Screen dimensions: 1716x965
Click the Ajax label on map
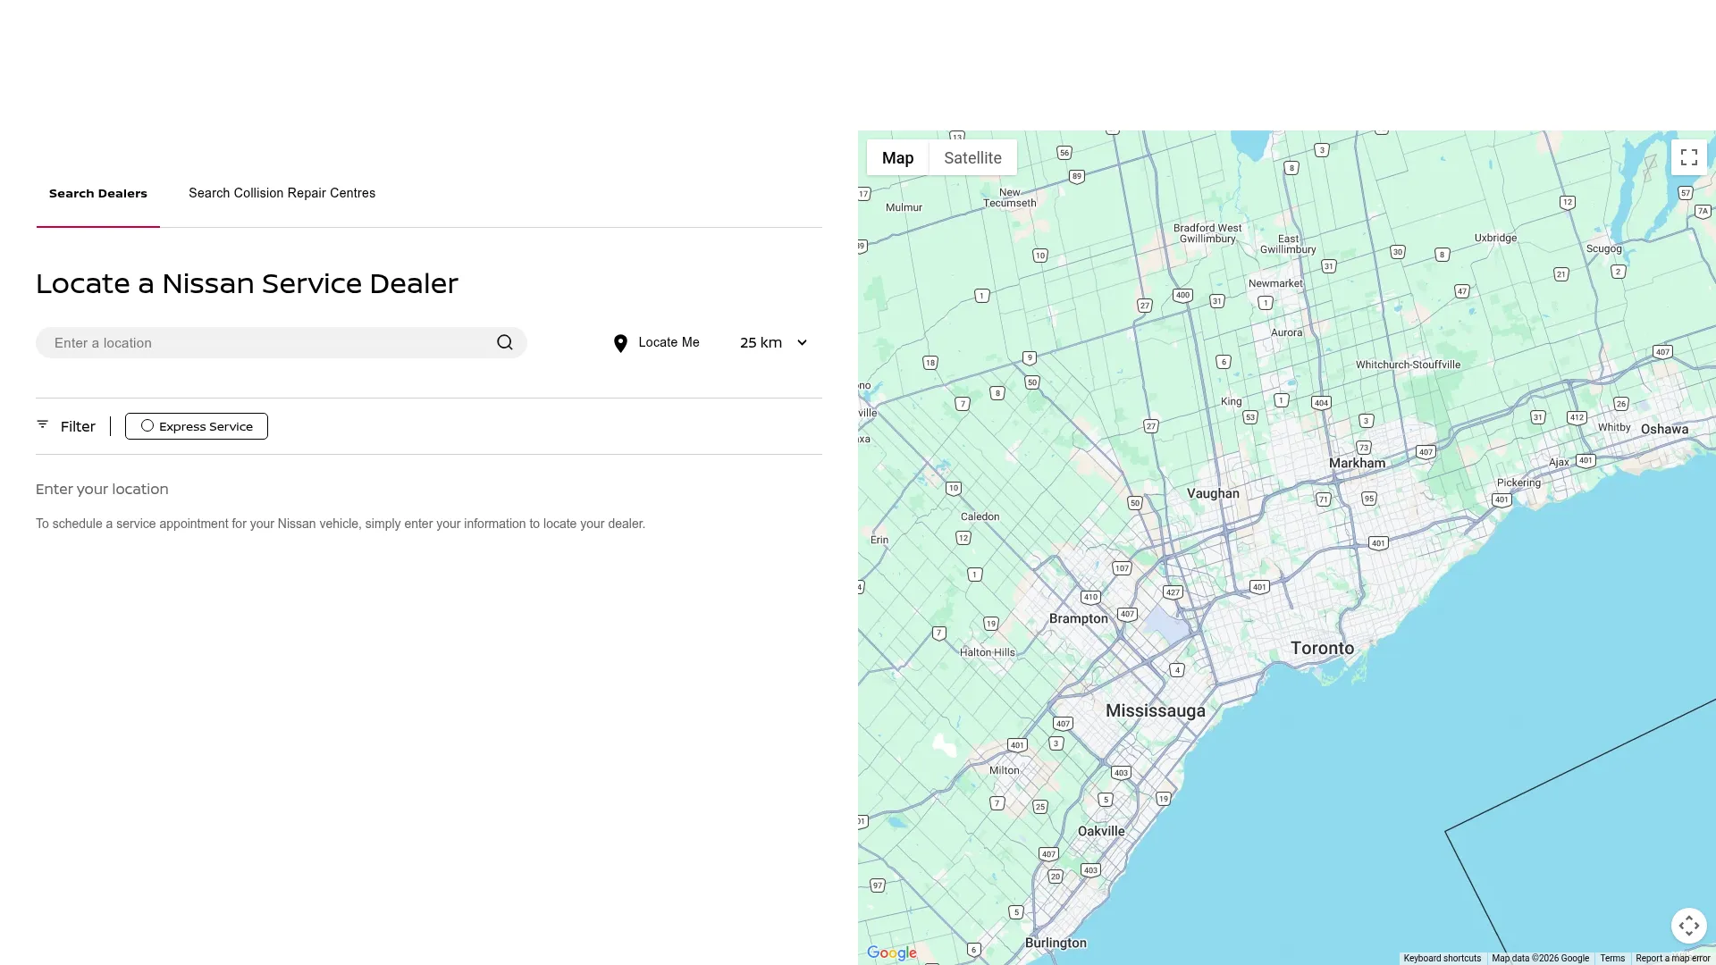1559,462
